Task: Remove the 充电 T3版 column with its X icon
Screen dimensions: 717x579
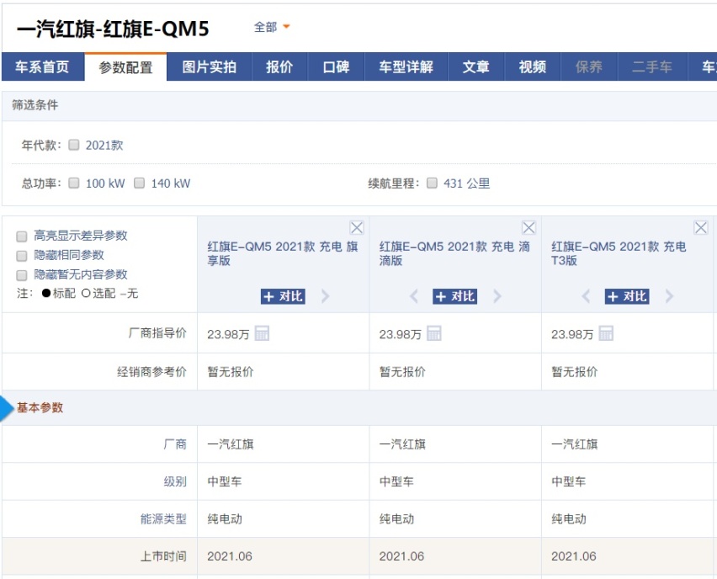Action: pos(701,227)
